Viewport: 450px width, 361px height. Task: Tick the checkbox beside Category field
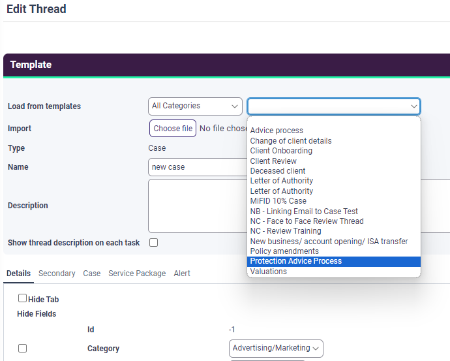click(x=23, y=349)
